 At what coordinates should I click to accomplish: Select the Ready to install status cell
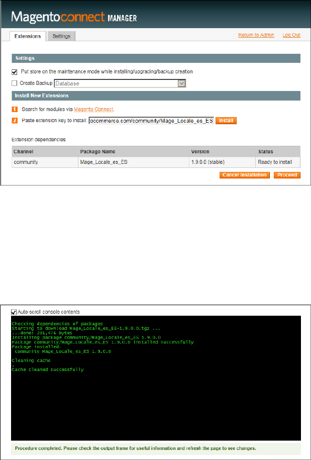(x=278, y=162)
